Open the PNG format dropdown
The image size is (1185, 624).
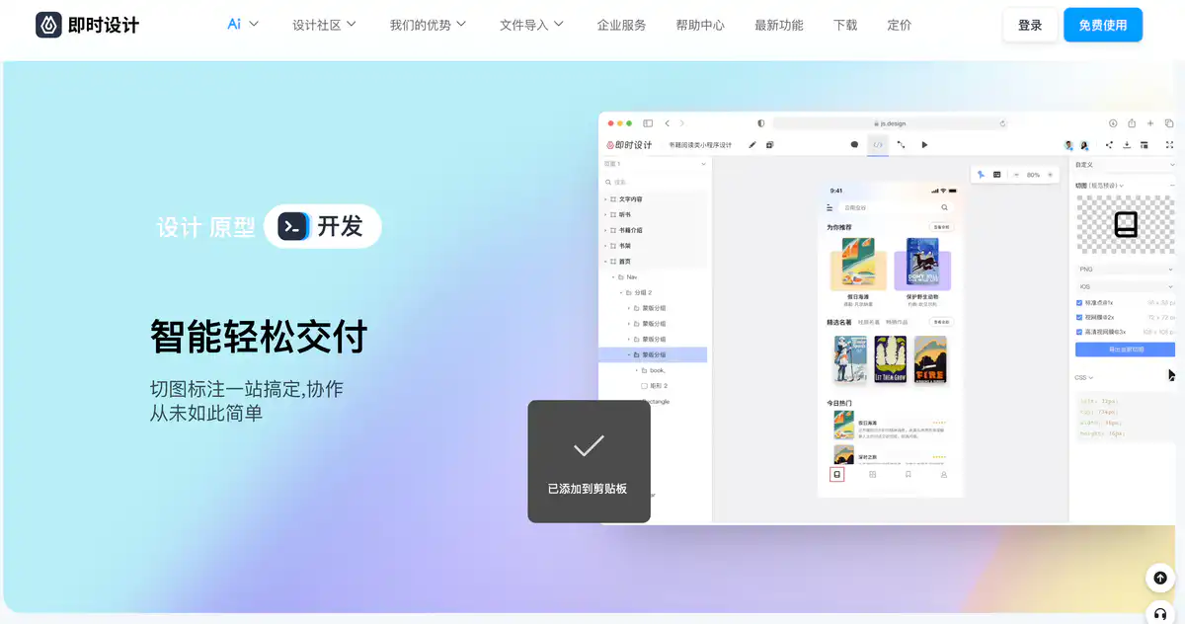pos(1125,269)
